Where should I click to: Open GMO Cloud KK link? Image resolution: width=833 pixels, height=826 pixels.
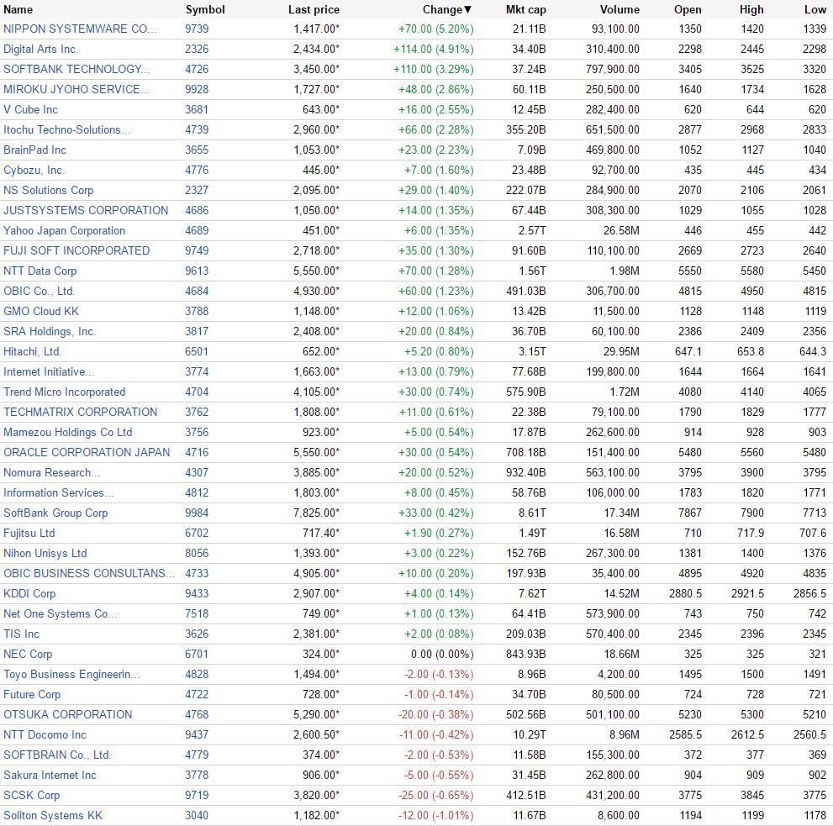pyautogui.click(x=41, y=311)
